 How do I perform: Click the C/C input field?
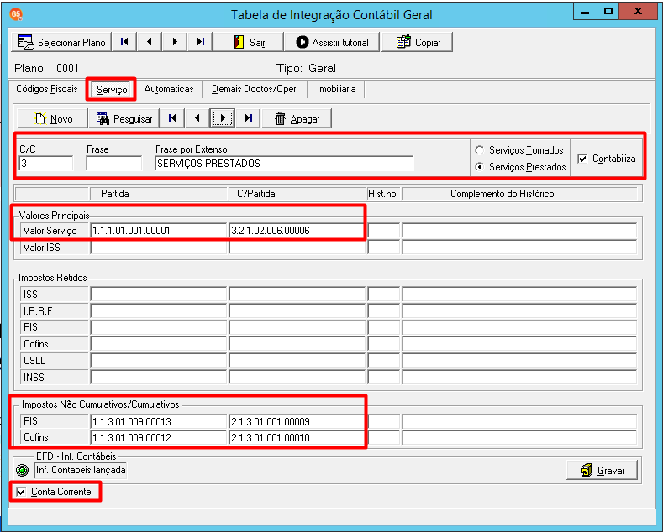click(45, 164)
